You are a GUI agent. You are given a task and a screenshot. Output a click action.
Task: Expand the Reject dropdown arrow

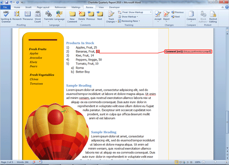[166, 22]
